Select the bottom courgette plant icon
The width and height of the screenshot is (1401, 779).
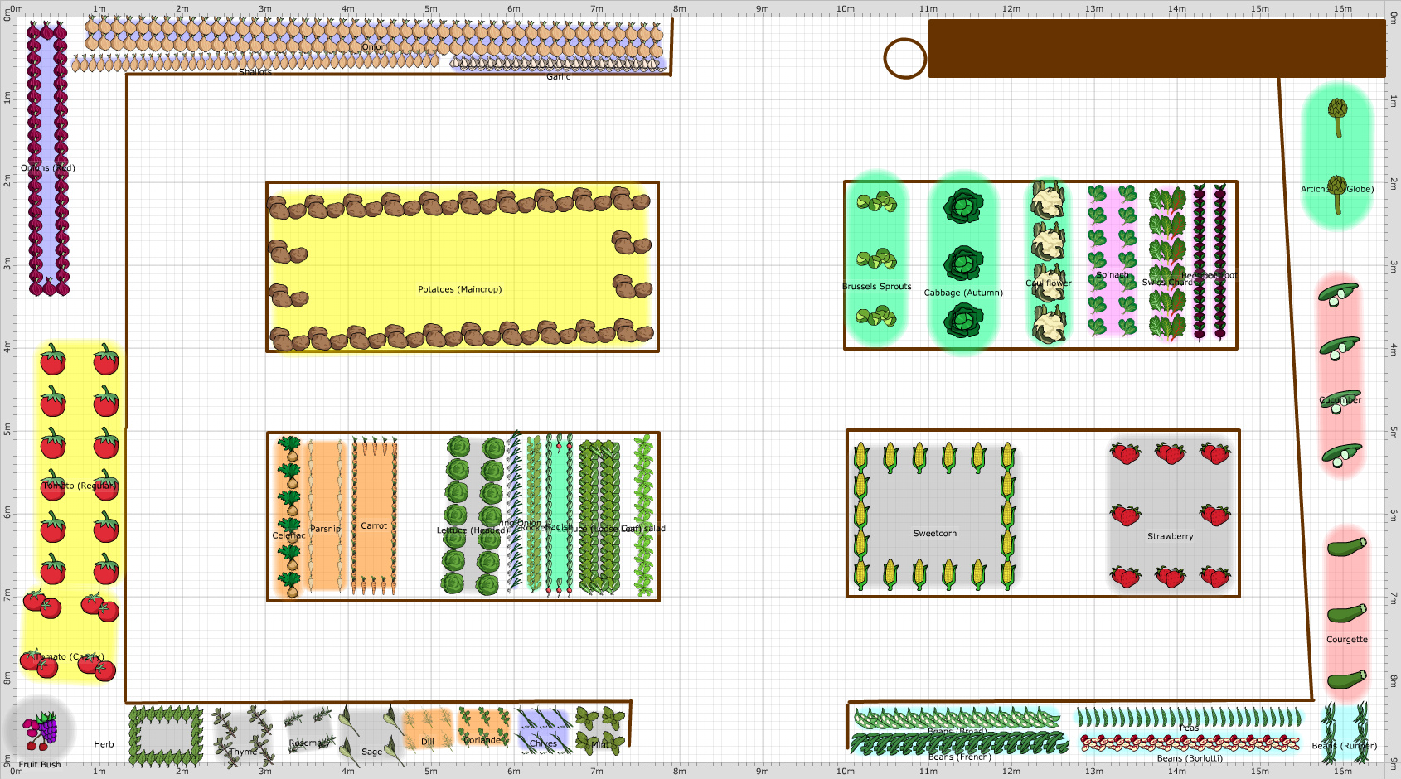pyautogui.click(x=1346, y=680)
